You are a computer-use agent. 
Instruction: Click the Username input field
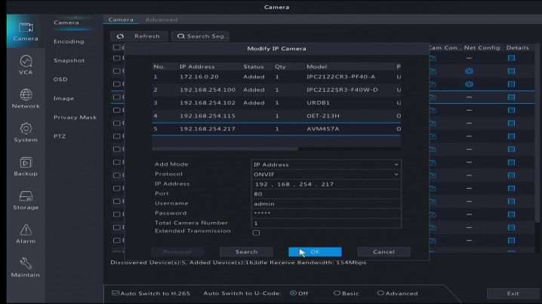pos(325,203)
